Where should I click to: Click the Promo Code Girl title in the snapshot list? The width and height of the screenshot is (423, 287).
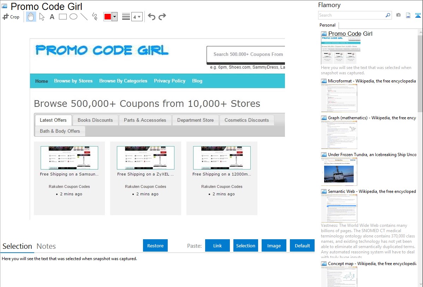tap(350, 34)
